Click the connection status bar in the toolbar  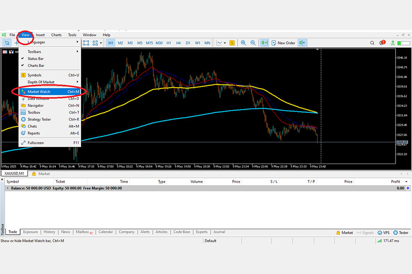[x=404, y=43]
